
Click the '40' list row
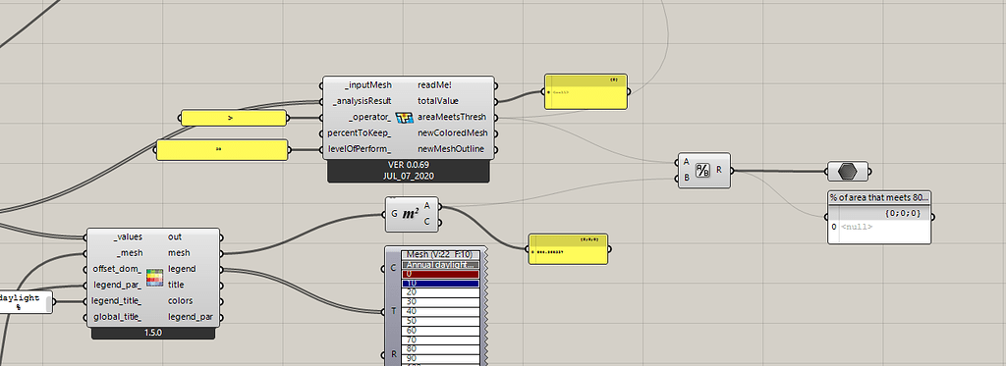point(441,311)
